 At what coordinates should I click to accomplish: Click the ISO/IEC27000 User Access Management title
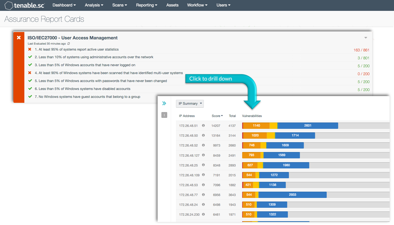(73, 38)
